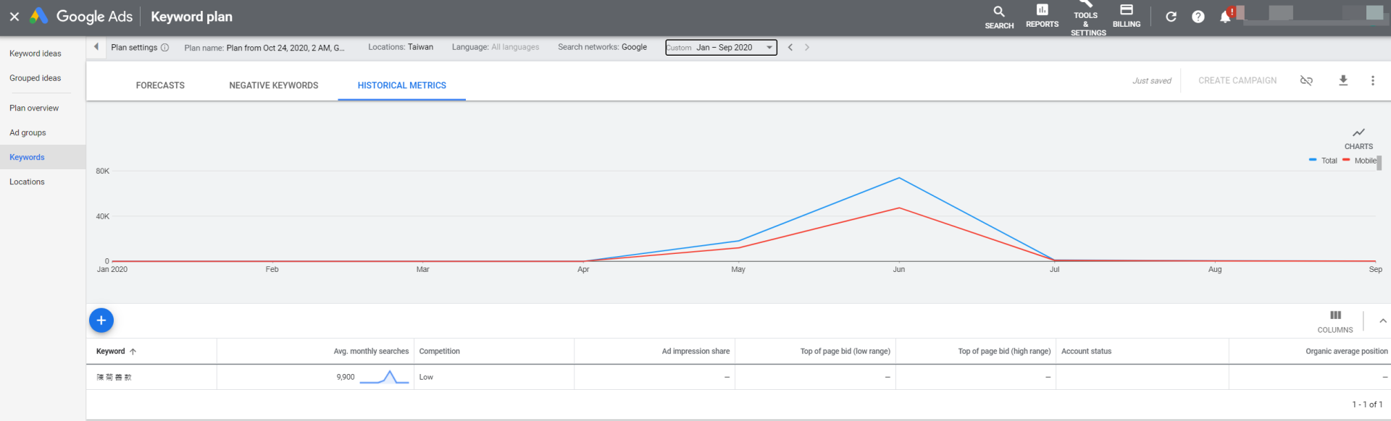
Task: Open the notifications bell
Action: [1225, 17]
